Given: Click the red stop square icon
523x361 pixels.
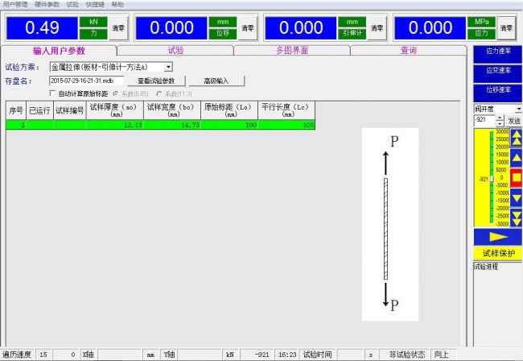Looking at the screenshot, I should click(x=517, y=177).
